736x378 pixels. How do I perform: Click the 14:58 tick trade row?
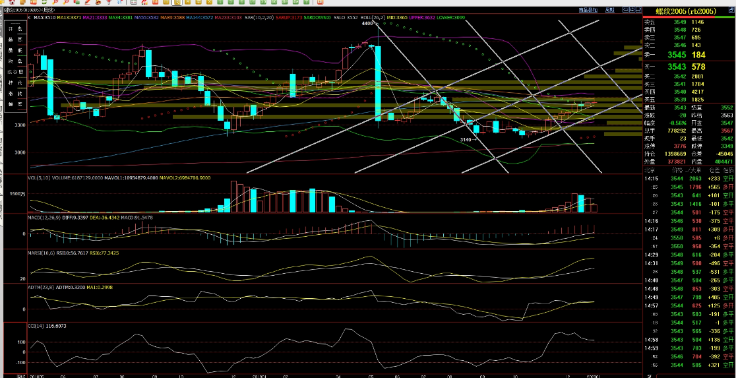tap(689, 340)
